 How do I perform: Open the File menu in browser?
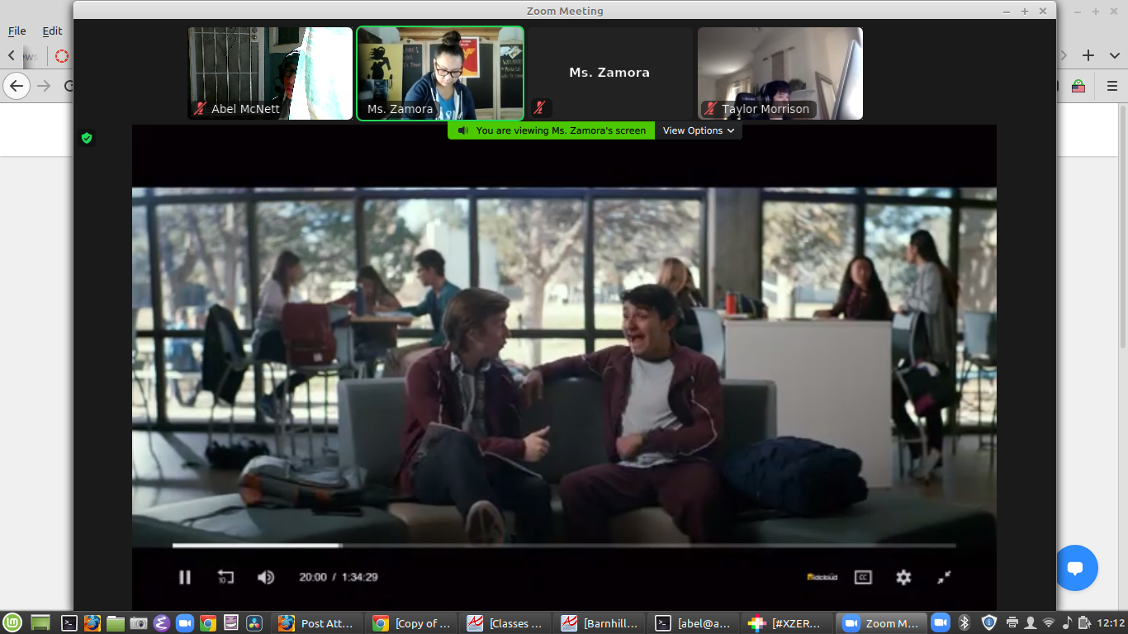[17, 31]
